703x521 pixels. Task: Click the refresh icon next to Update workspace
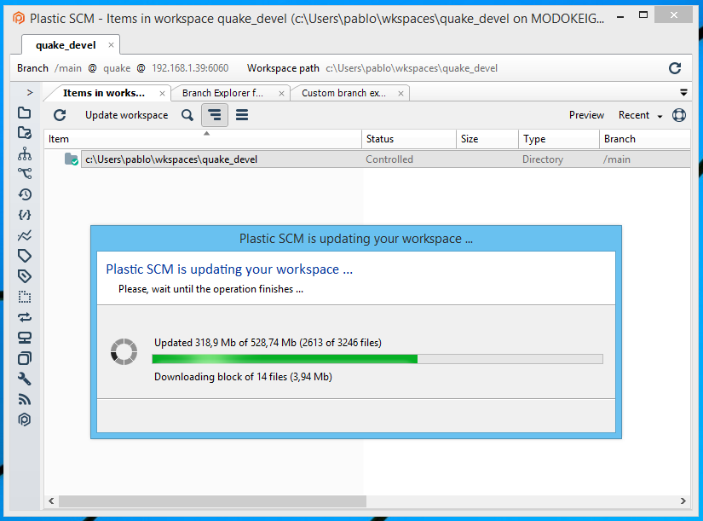[x=60, y=115]
